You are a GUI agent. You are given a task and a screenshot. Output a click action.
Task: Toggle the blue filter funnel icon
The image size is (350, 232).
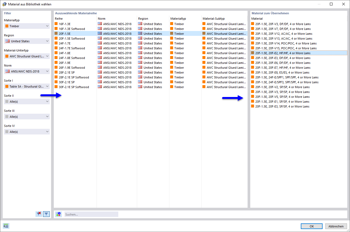(47, 214)
